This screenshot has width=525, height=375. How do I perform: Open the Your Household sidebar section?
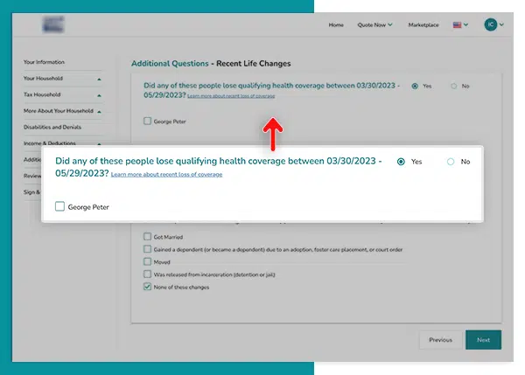(43, 79)
